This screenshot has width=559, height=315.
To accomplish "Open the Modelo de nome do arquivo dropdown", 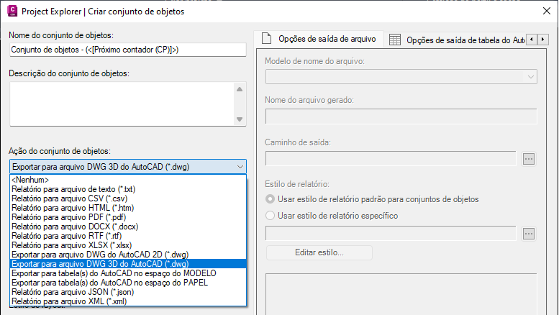I will pyautogui.click(x=401, y=77).
